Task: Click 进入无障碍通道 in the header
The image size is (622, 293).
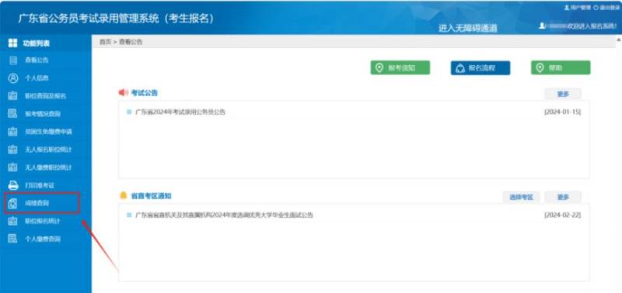Action: click(x=468, y=29)
